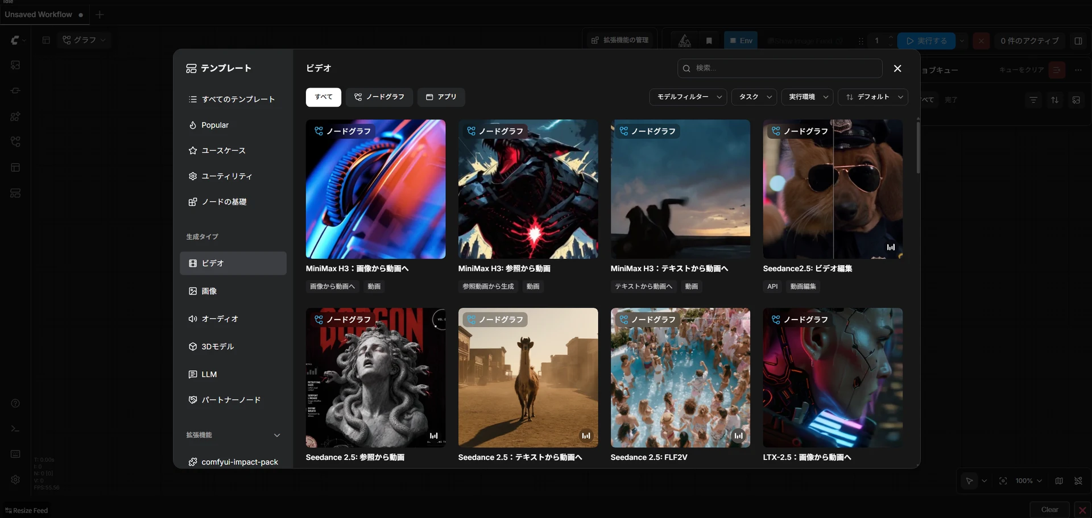Select the 画像 generation type
The width and height of the screenshot is (1092, 518).
(x=233, y=291)
